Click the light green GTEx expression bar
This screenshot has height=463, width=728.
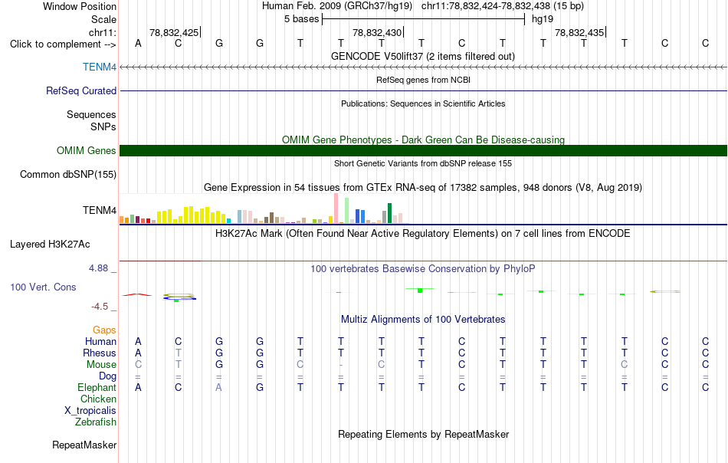point(346,210)
